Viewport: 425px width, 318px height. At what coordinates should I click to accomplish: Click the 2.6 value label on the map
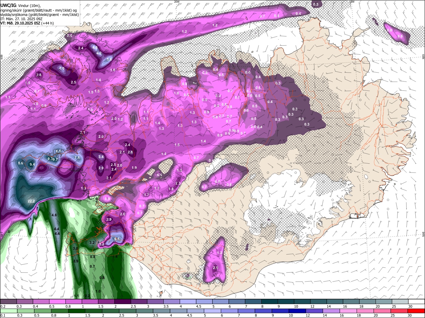point(39,75)
